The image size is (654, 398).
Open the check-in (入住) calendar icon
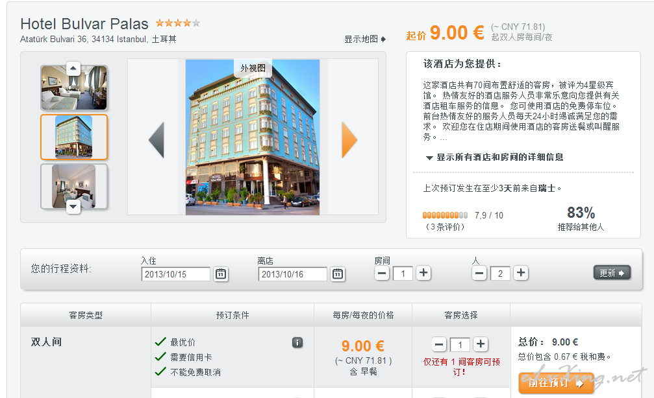point(221,274)
